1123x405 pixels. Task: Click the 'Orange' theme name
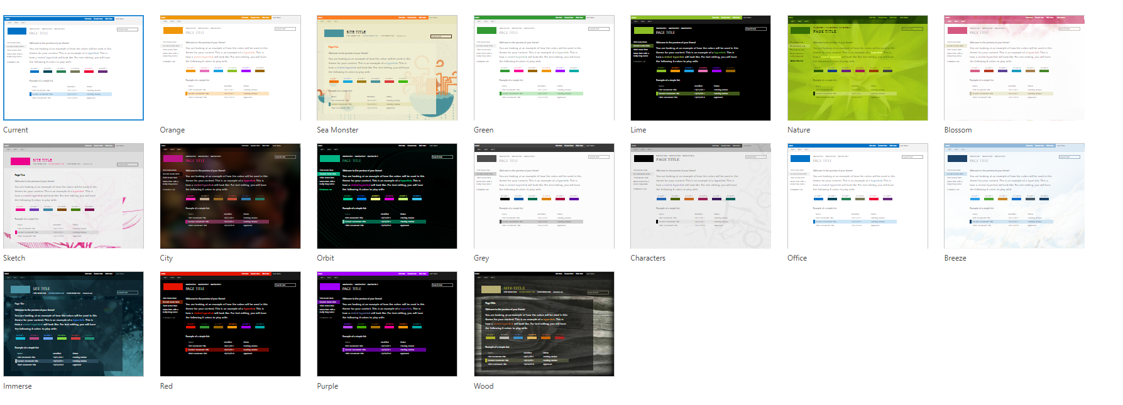point(172,130)
